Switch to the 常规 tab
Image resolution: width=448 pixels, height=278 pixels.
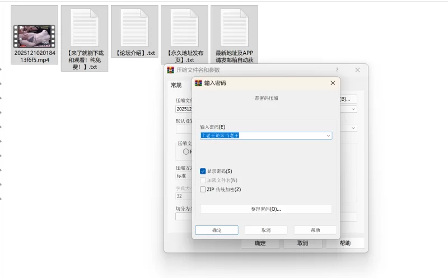click(176, 85)
